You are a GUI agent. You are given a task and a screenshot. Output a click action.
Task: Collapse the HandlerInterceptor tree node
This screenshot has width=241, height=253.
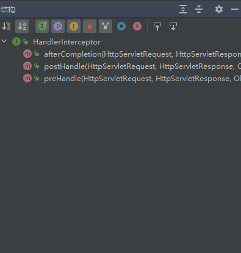point(4,41)
